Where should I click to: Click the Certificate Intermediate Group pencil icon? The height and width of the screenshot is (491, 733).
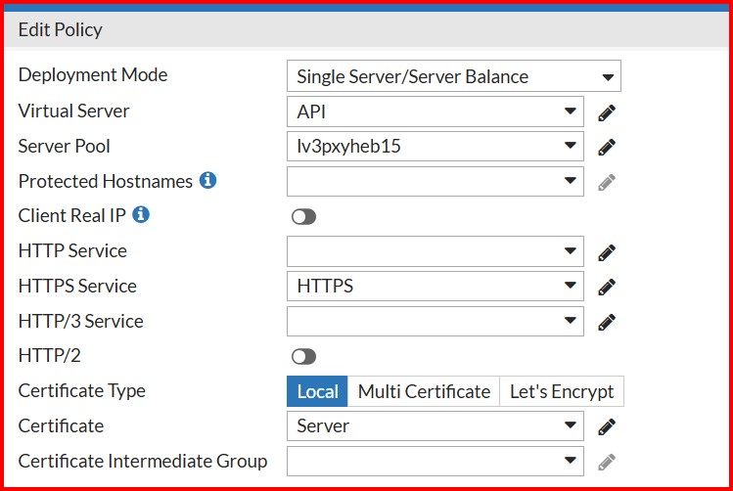point(607,462)
